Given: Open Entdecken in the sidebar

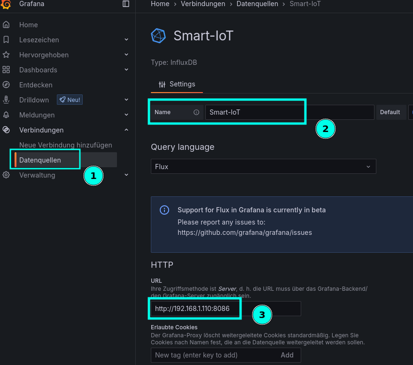Looking at the screenshot, I should pos(36,85).
